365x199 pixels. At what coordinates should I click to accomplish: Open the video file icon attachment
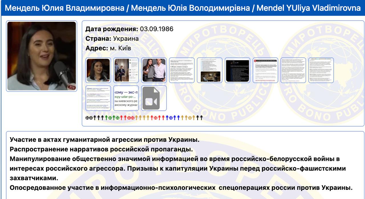[154, 98]
